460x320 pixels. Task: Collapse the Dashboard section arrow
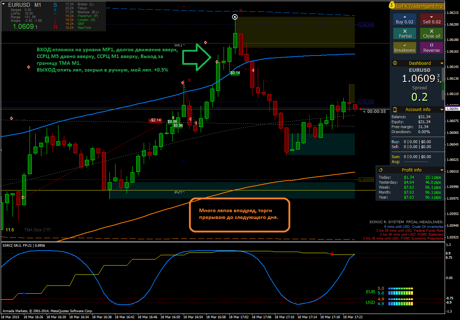pyautogui.click(x=442, y=63)
